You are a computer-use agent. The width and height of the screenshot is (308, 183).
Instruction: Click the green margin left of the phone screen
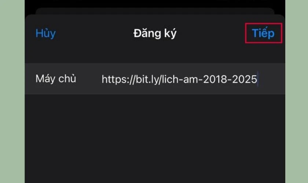[x=12, y=91]
